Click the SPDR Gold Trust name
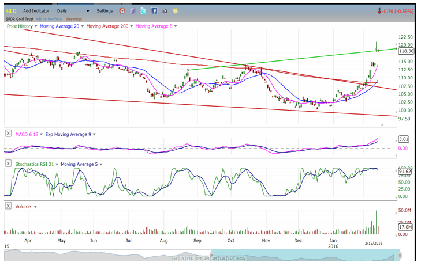Screen dimensions: 421x266 tap(20, 19)
